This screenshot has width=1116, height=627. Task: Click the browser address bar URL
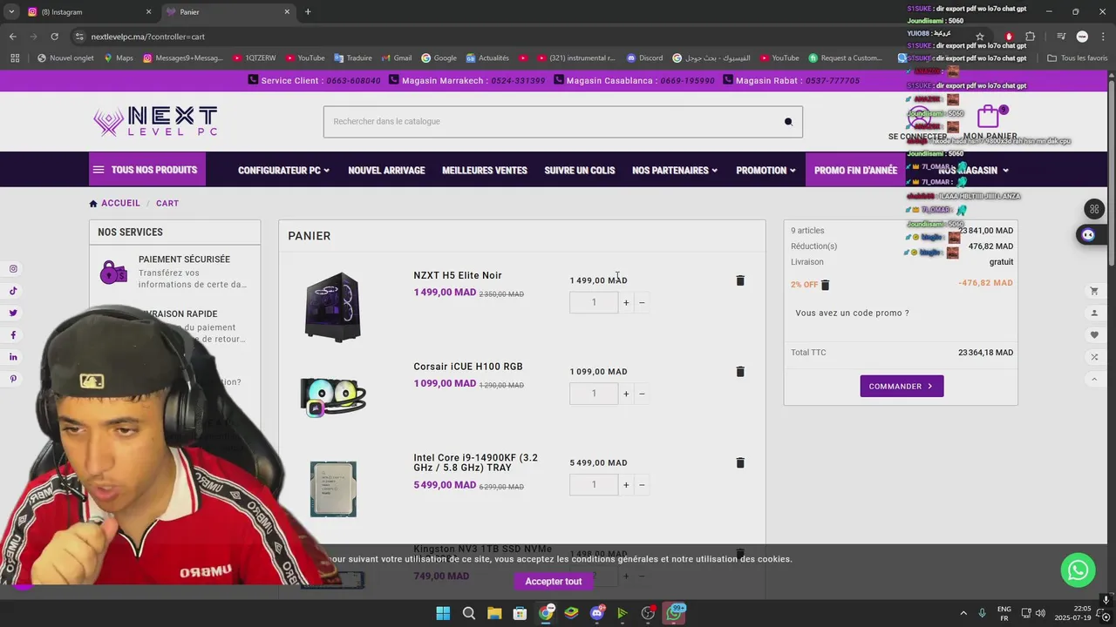click(x=148, y=37)
